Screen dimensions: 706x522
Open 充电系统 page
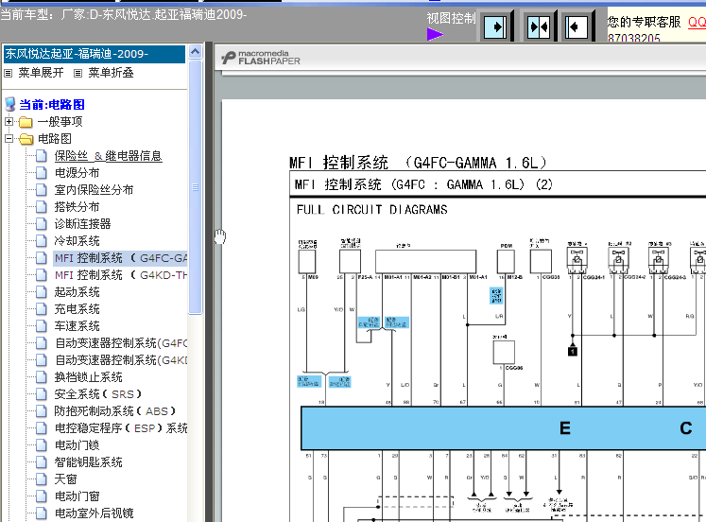pos(77,309)
